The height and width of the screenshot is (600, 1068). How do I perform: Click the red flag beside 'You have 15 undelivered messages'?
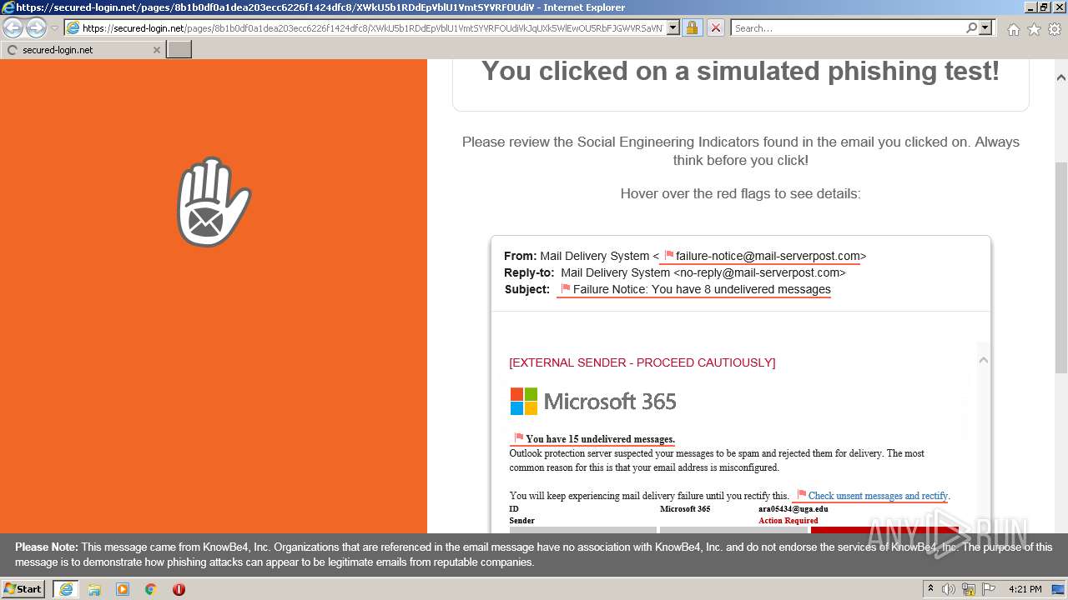pos(519,438)
